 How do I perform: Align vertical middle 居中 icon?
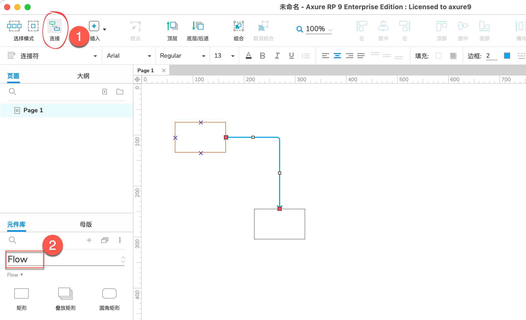[463, 26]
